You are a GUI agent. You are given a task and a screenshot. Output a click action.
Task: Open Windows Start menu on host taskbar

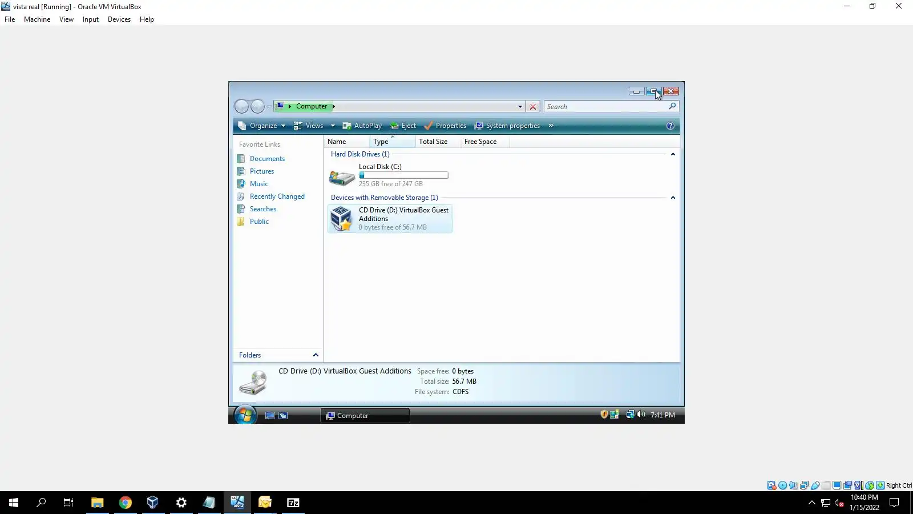(x=14, y=503)
